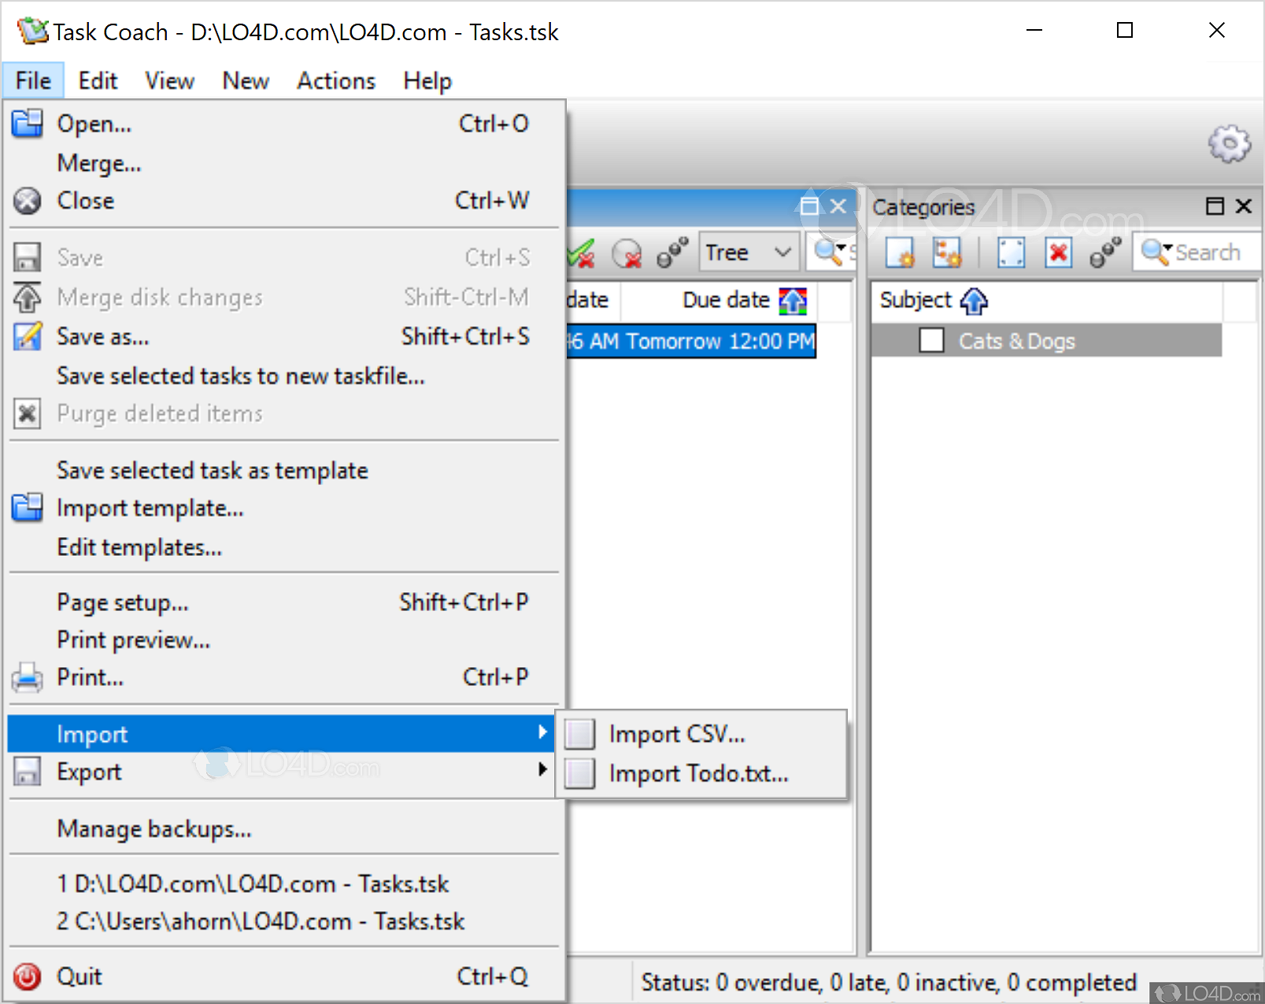Click the red Delete Category icon
This screenshot has height=1004, width=1265.
(x=1058, y=252)
